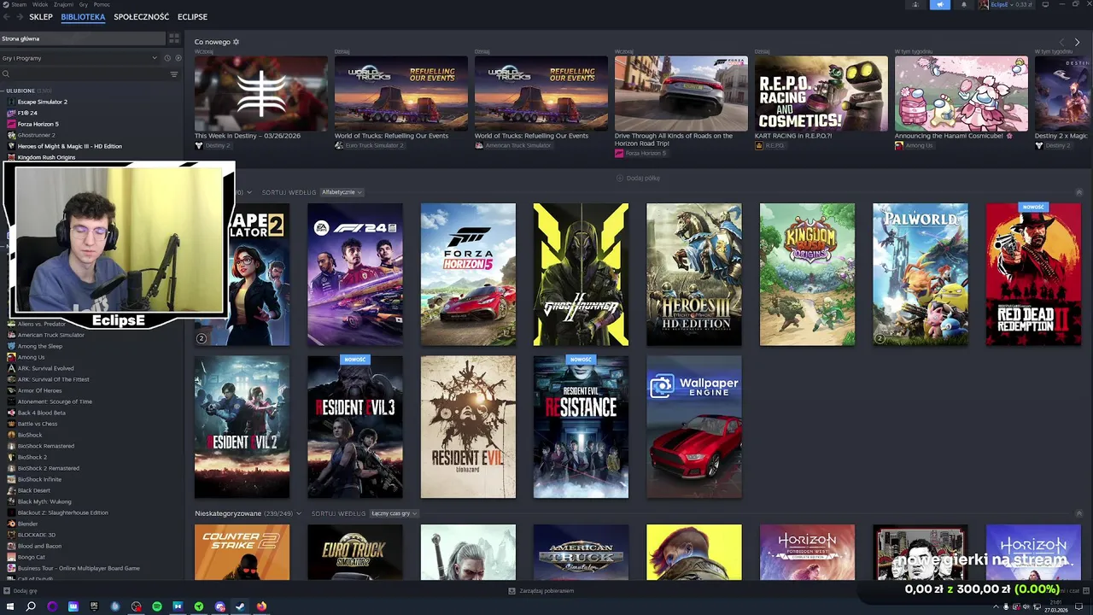Open Windows taskbar search
The height and width of the screenshot is (615, 1093).
[31, 606]
